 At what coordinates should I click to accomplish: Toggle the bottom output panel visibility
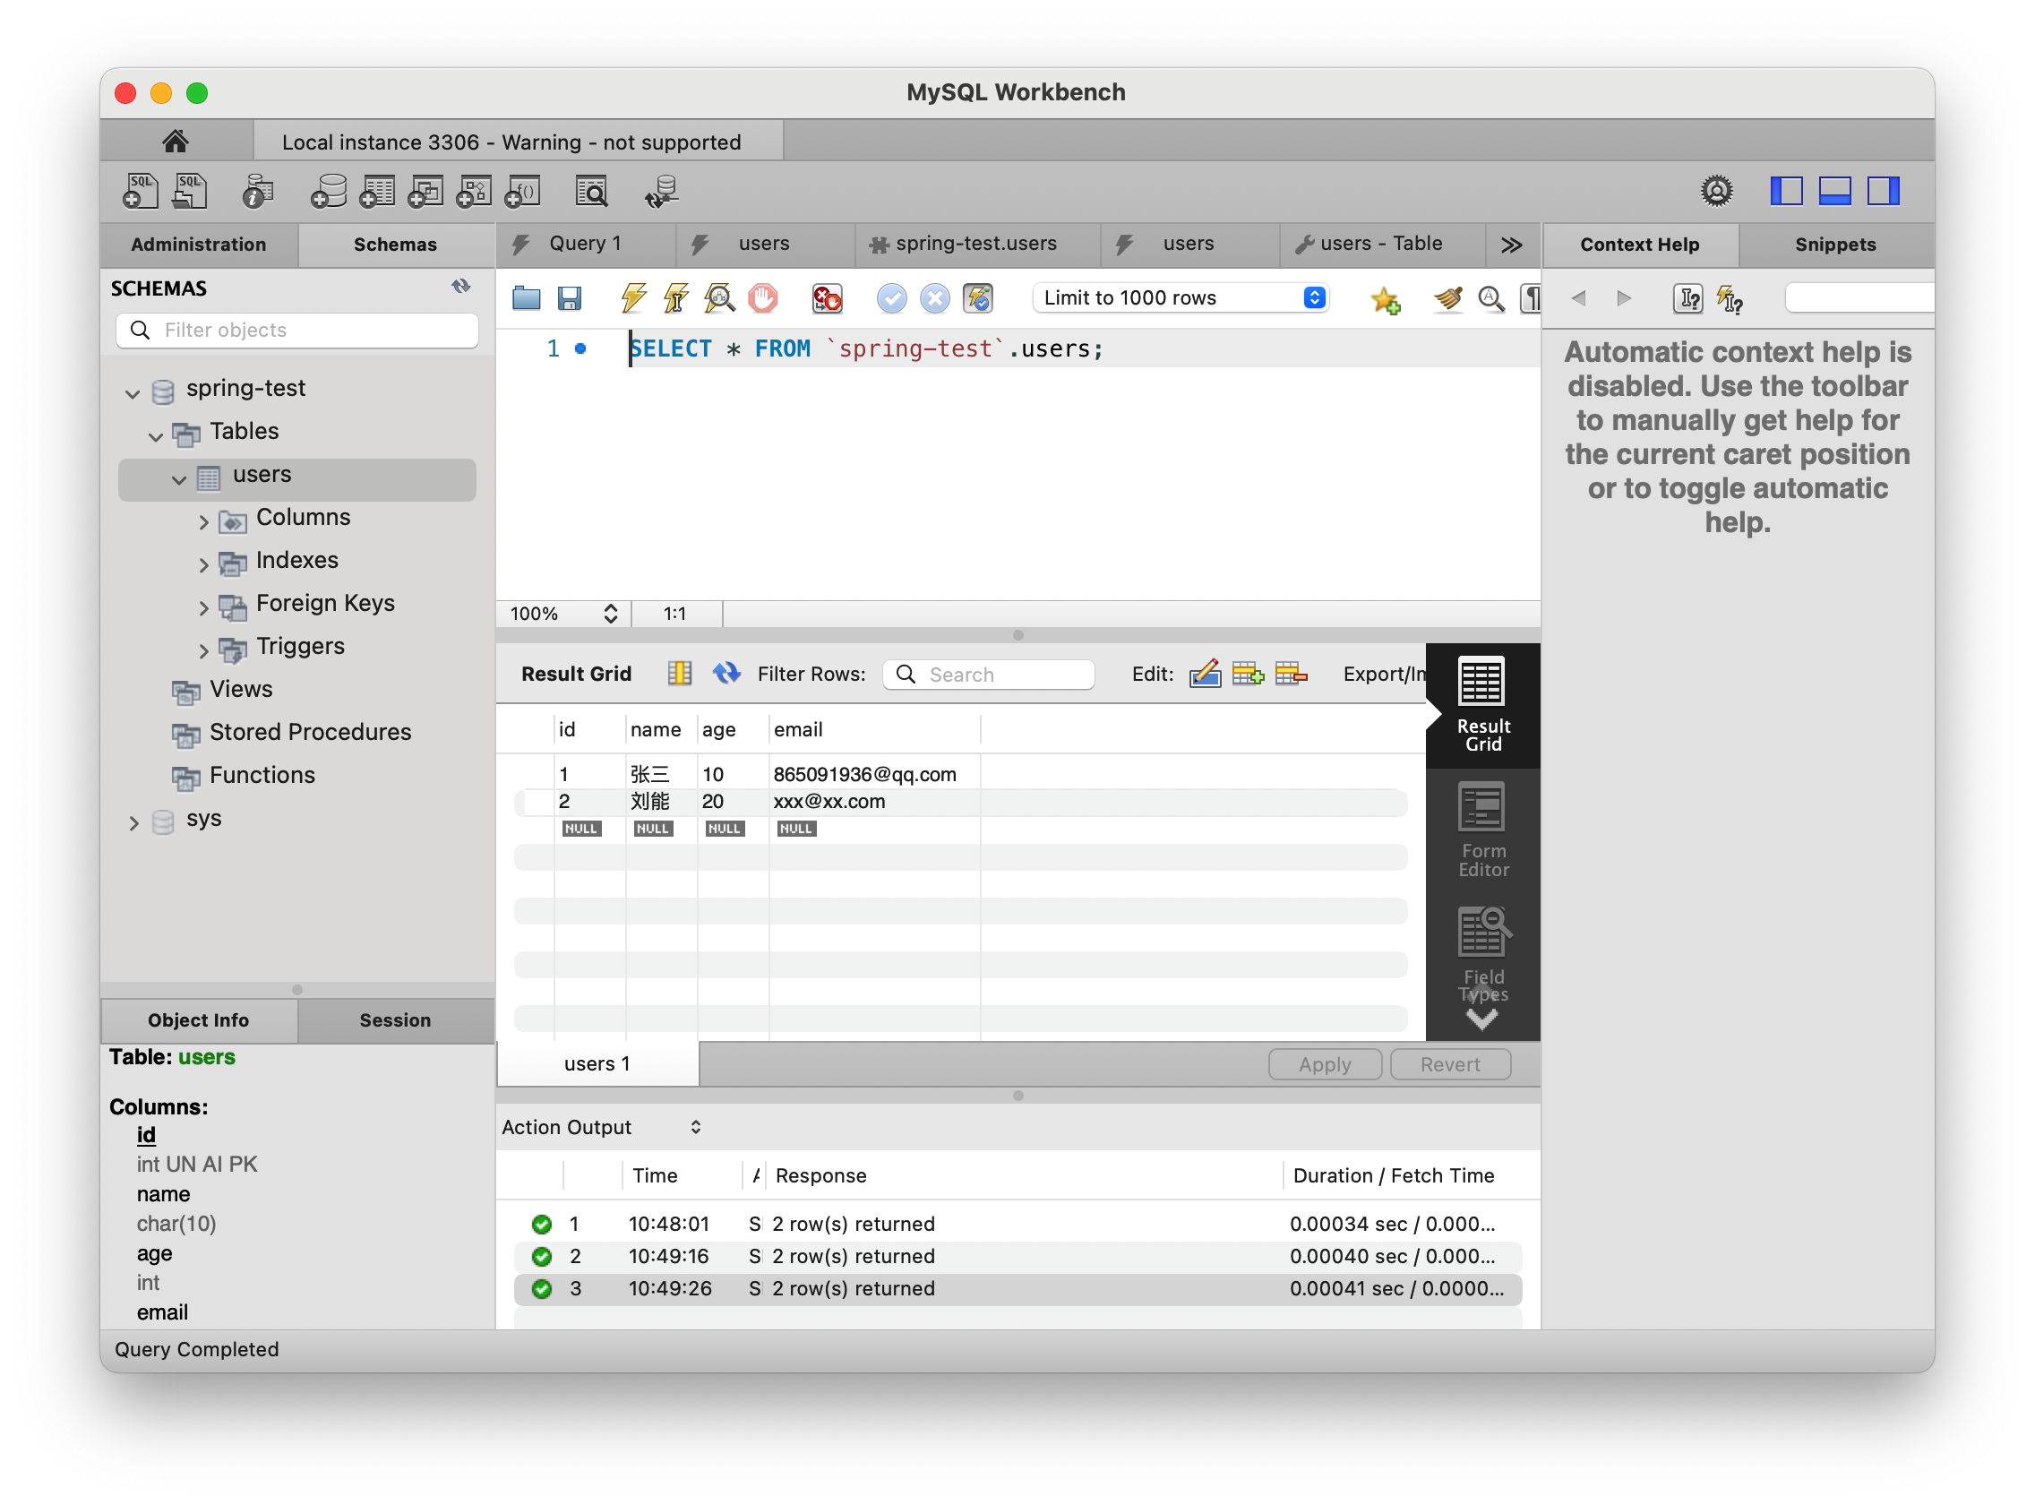[x=1833, y=192]
